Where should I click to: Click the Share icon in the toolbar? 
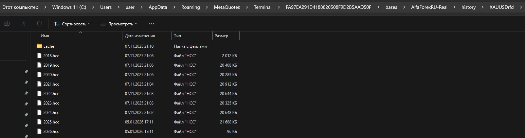(x=23, y=24)
